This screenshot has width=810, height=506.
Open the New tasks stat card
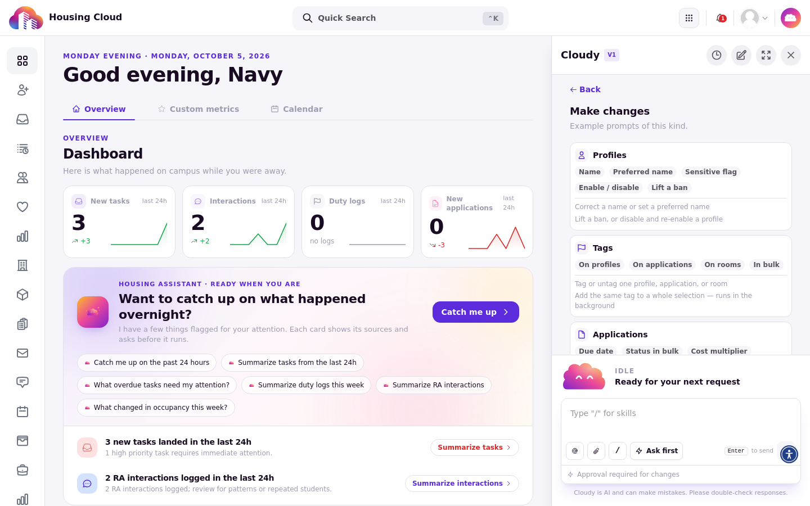point(119,222)
